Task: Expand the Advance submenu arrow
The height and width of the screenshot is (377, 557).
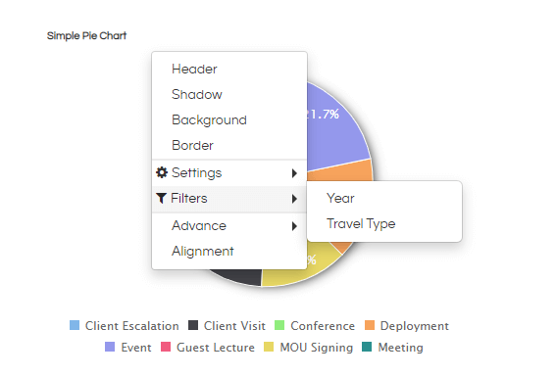Action: tap(294, 226)
